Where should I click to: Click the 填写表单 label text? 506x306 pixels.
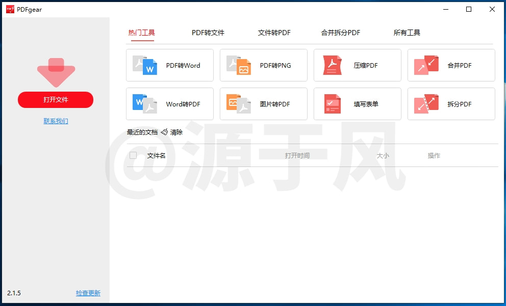(x=366, y=104)
